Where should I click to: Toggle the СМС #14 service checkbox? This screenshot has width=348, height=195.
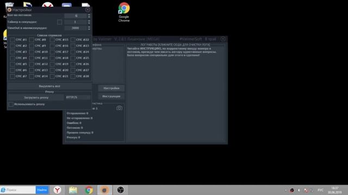(x=32, y=76)
